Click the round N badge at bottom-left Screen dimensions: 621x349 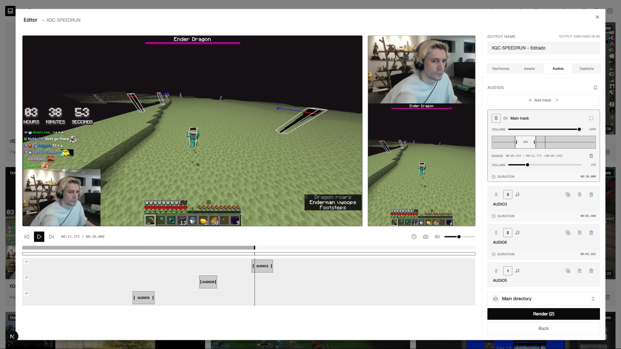click(12, 336)
